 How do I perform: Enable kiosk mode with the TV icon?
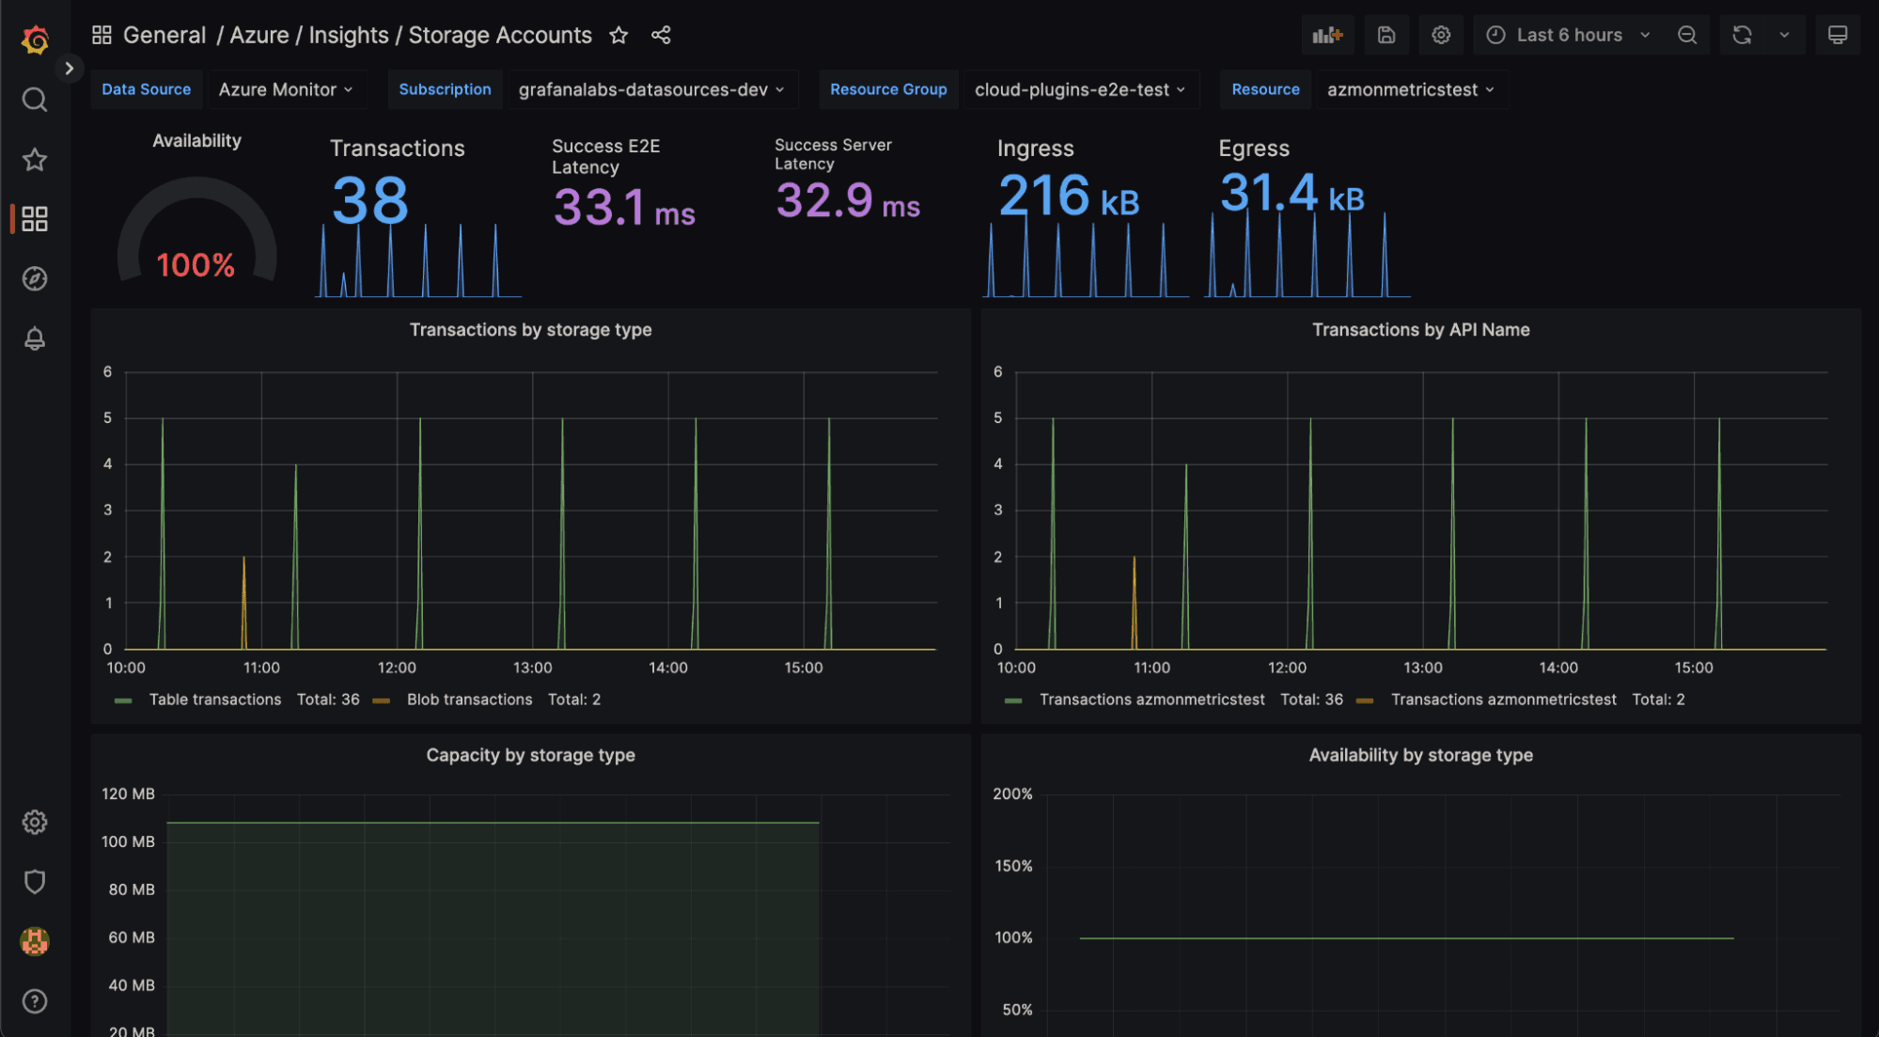click(1838, 35)
